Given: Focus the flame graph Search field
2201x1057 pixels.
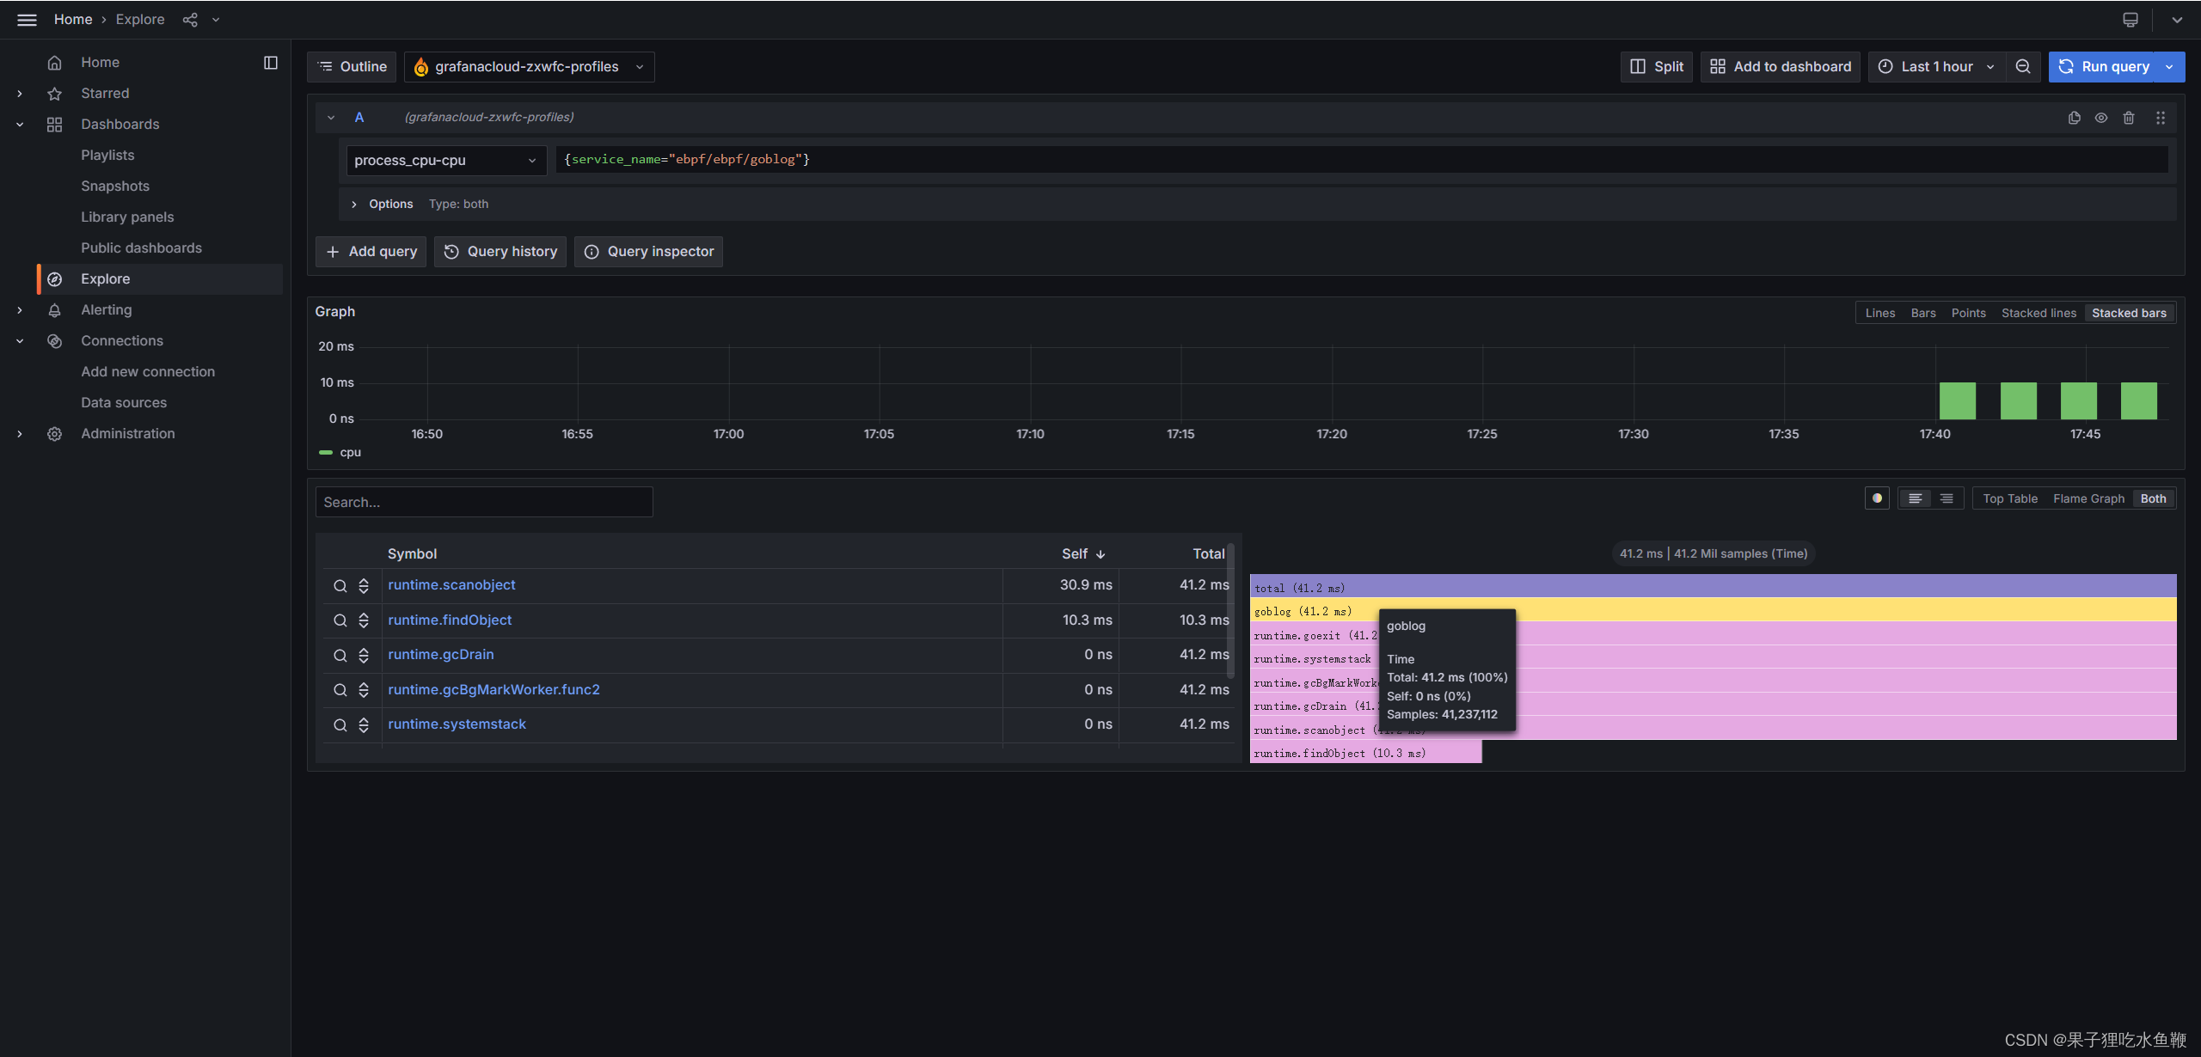Looking at the screenshot, I should [x=484, y=502].
